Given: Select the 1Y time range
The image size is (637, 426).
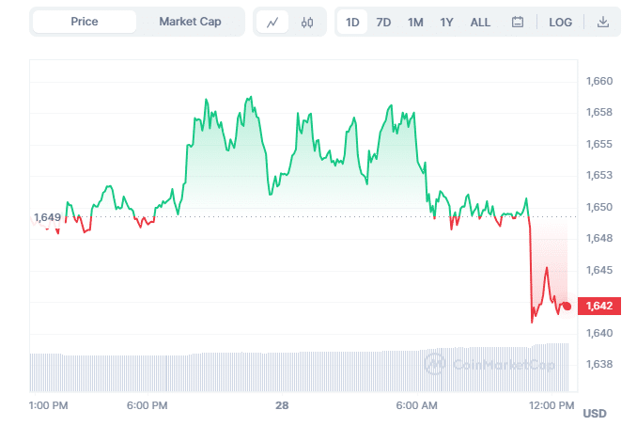Looking at the screenshot, I should pos(446,22).
